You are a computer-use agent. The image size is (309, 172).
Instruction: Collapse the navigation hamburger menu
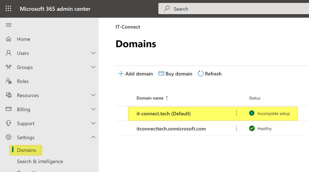pos(8,25)
